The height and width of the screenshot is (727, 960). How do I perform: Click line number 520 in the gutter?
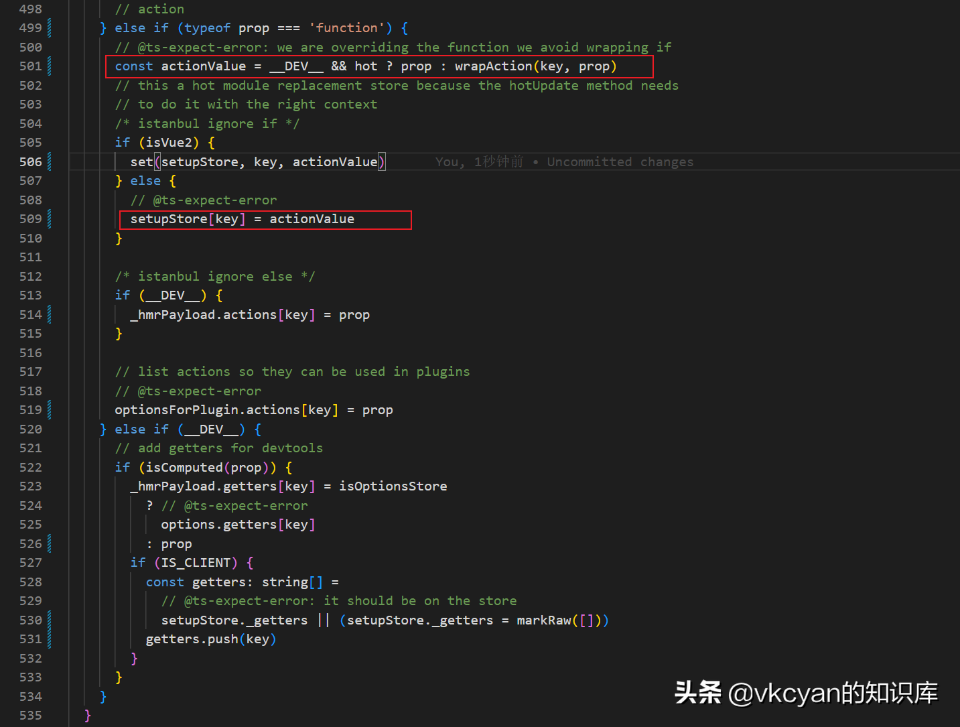point(30,429)
